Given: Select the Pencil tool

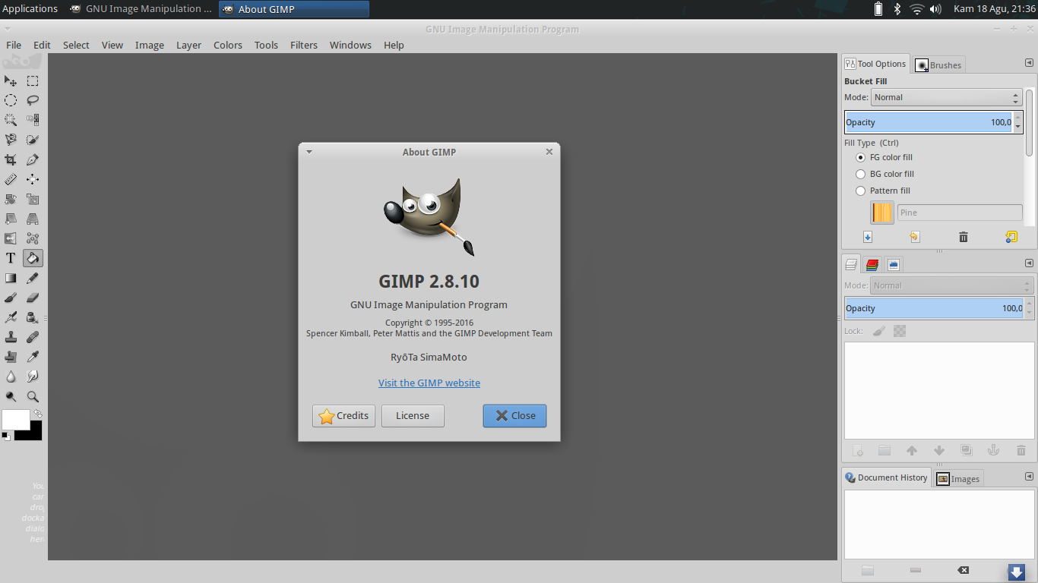Looking at the screenshot, I should pos(33,278).
